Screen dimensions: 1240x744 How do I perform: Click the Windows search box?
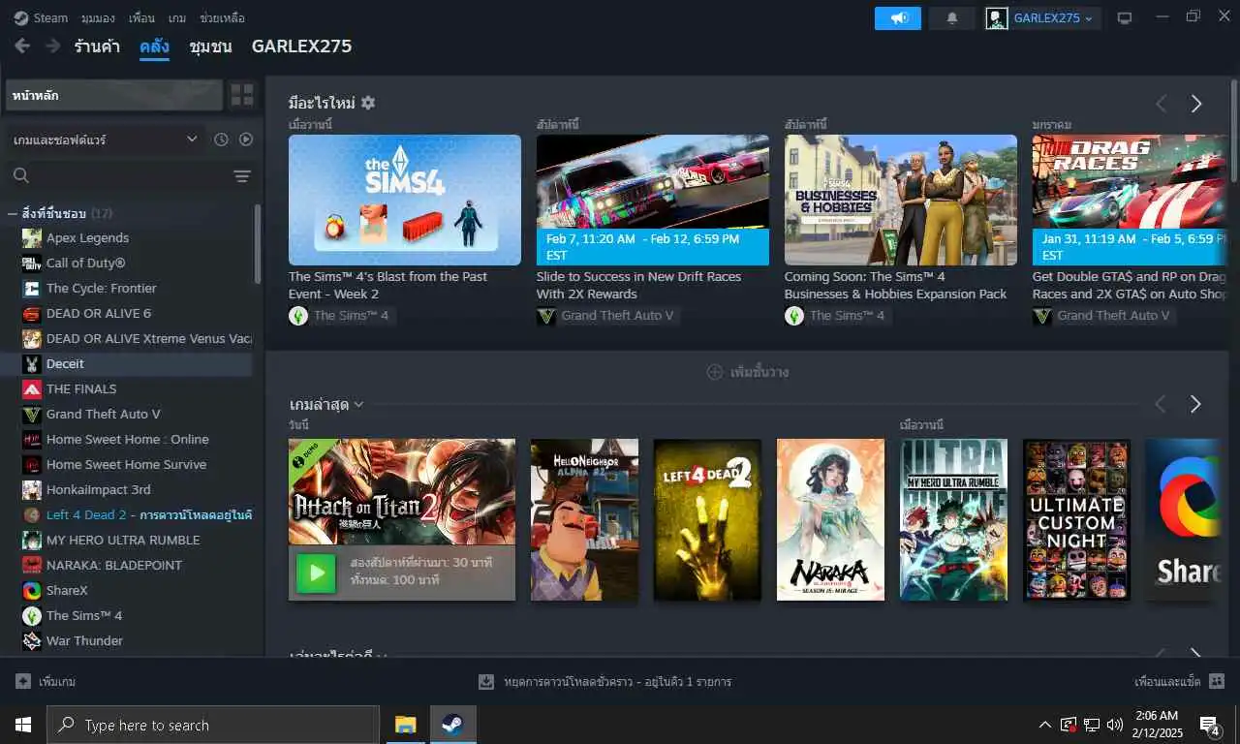[213, 725]
